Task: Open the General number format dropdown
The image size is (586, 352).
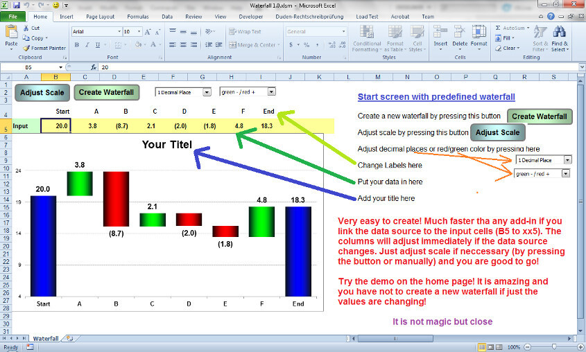Action: point(343,32)
